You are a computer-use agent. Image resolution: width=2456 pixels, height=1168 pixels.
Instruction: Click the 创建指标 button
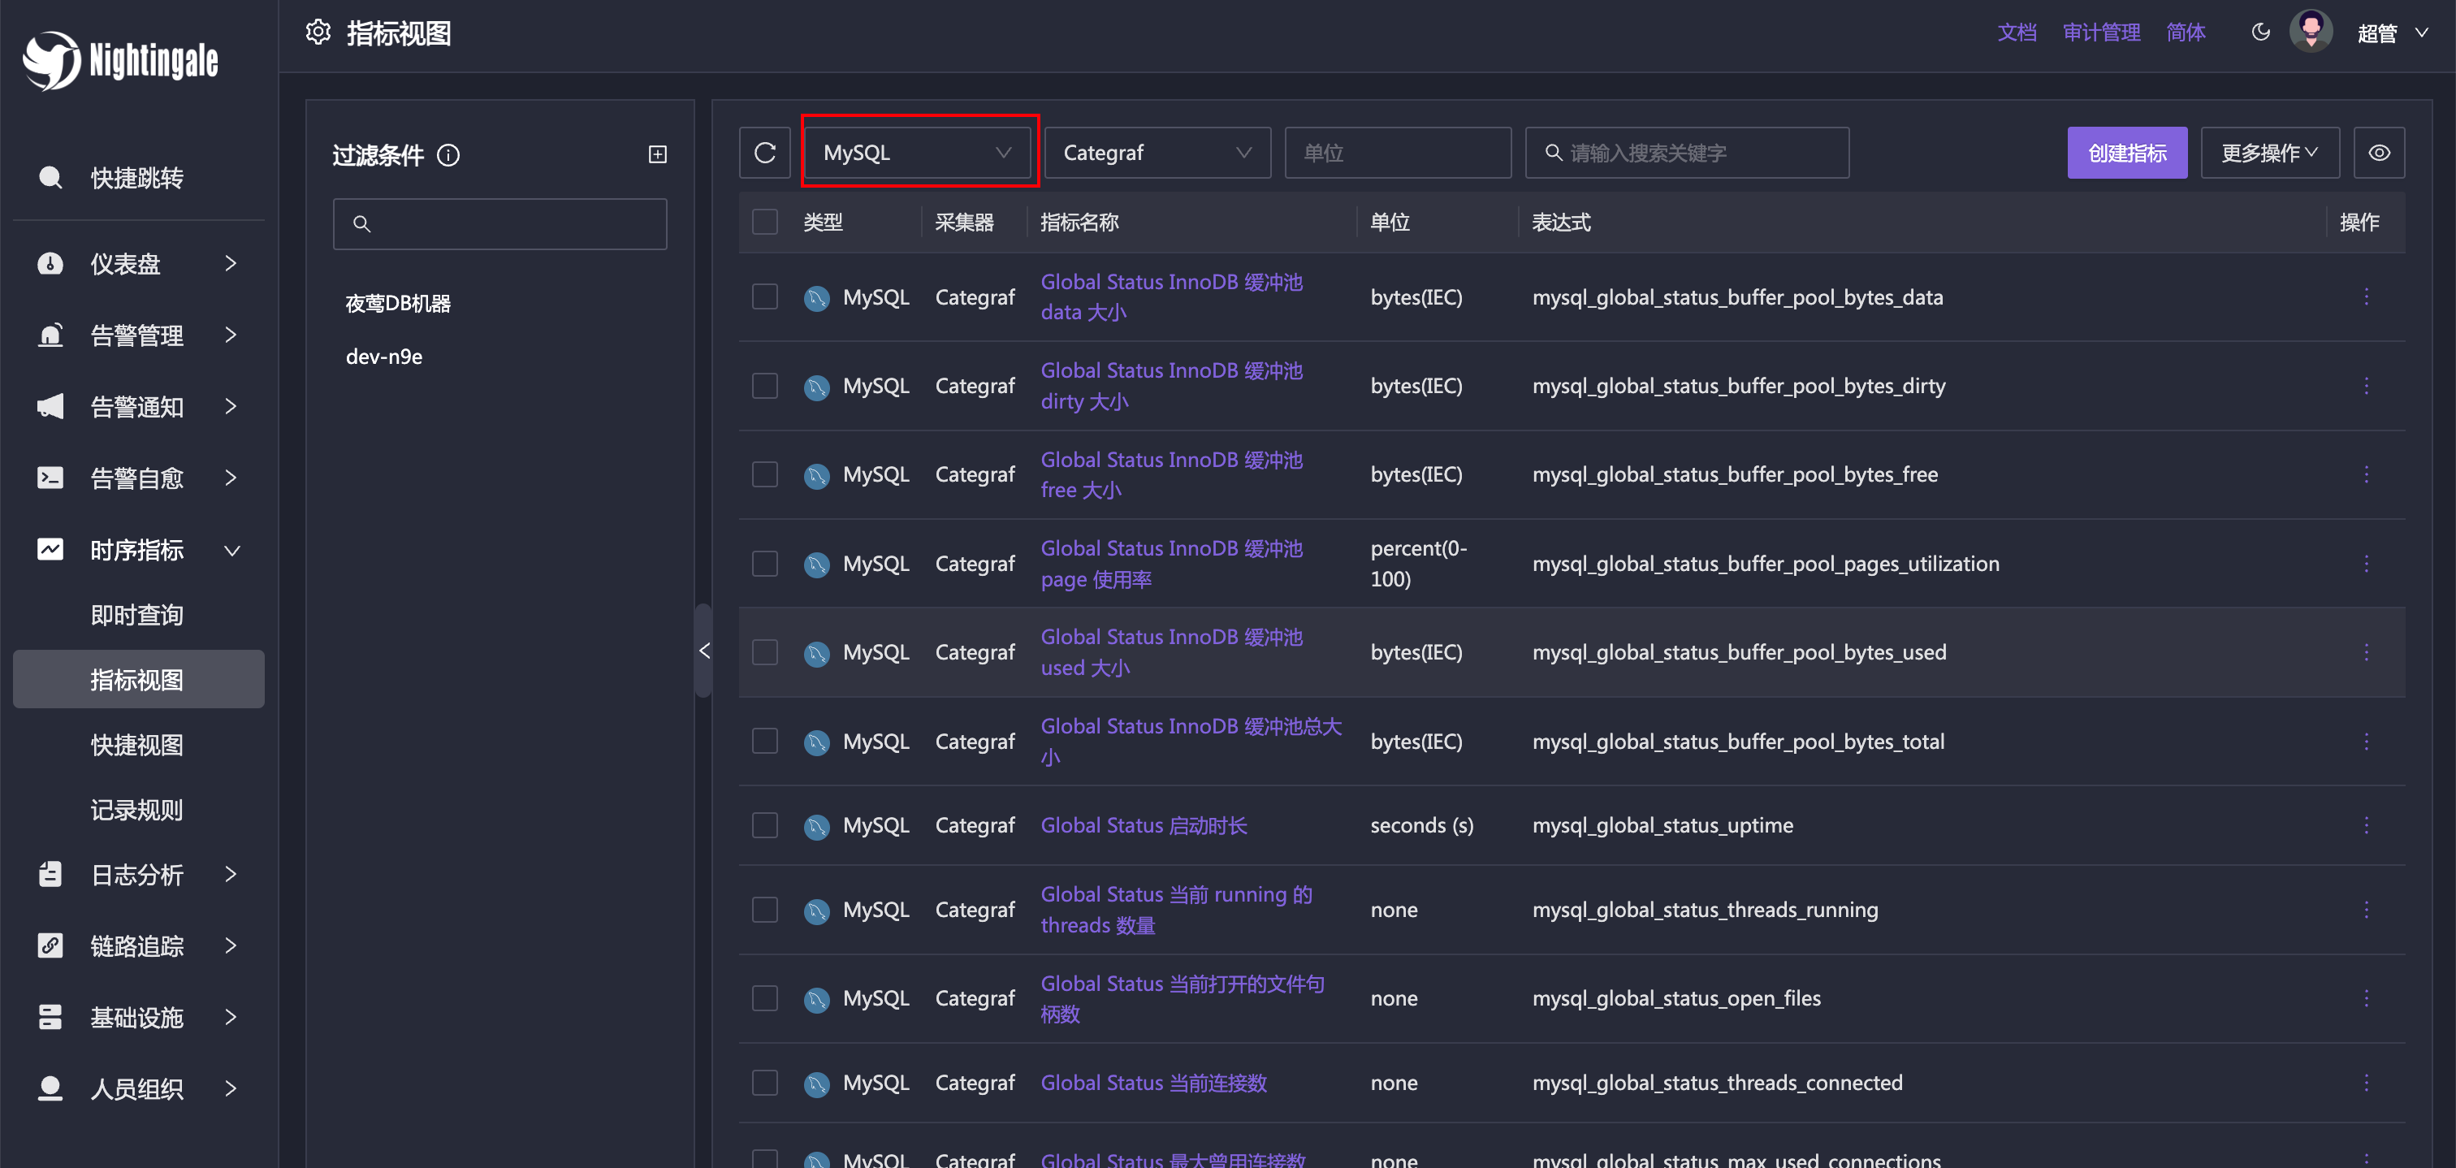[2127, 152]
